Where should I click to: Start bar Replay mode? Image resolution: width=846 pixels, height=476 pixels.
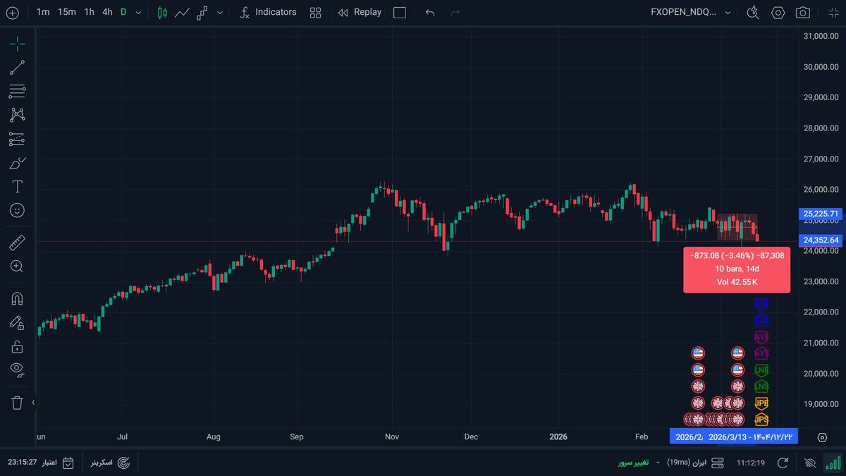(360, 12)
